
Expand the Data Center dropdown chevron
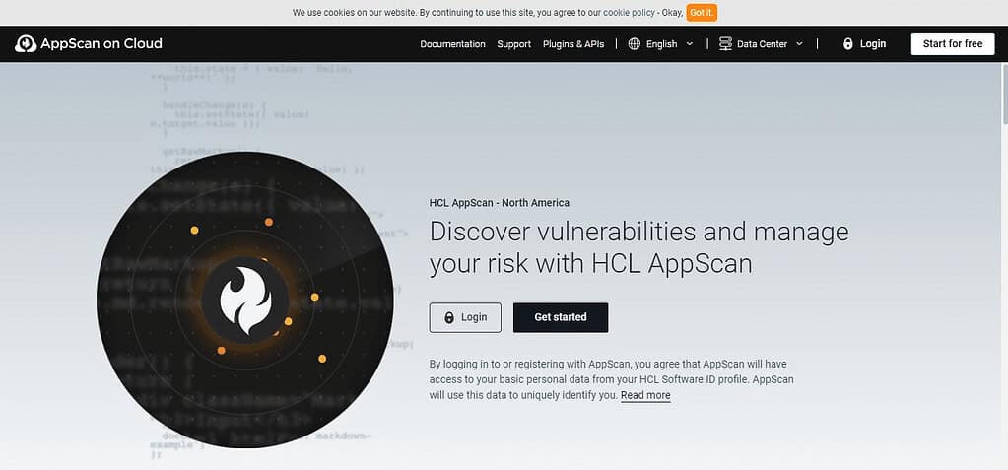800,44
